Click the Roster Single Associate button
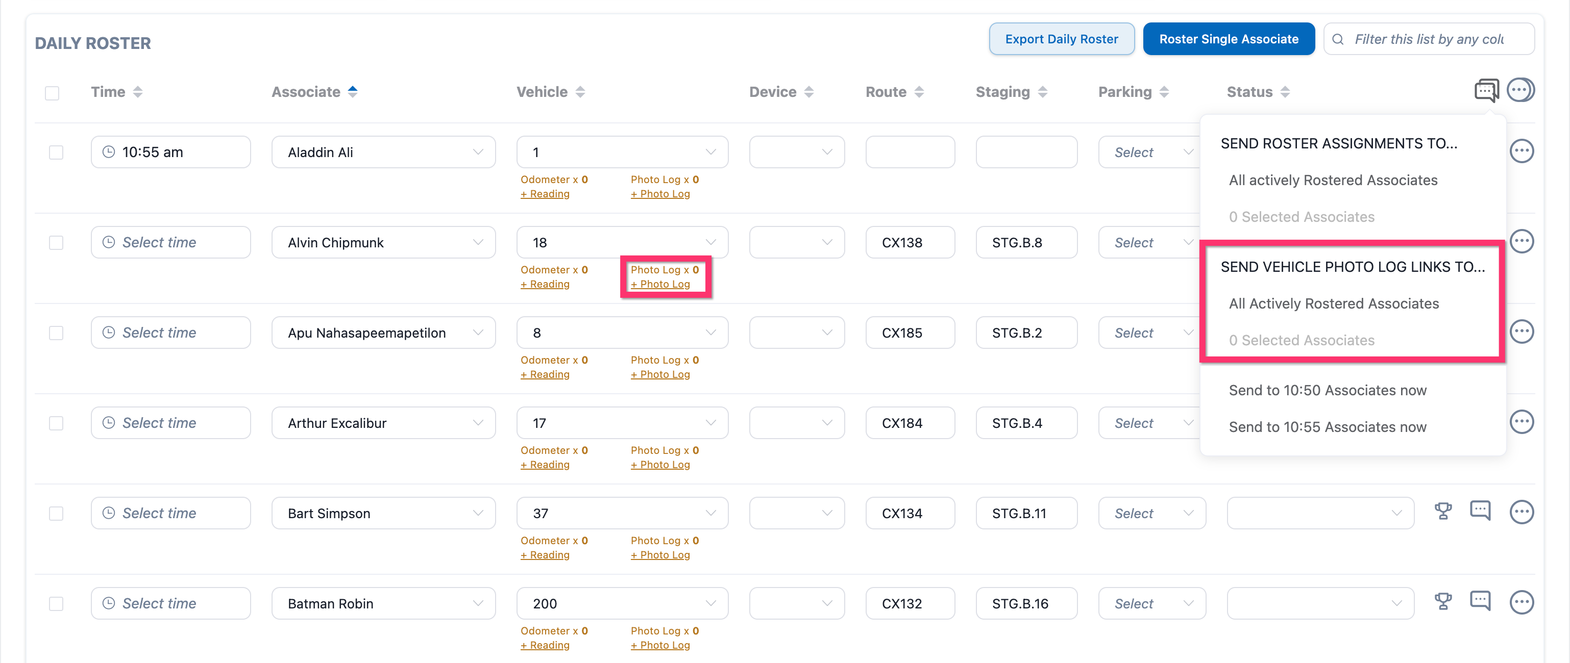The height and width of the screenshot is (663, 1570). tap(1228, 39)
